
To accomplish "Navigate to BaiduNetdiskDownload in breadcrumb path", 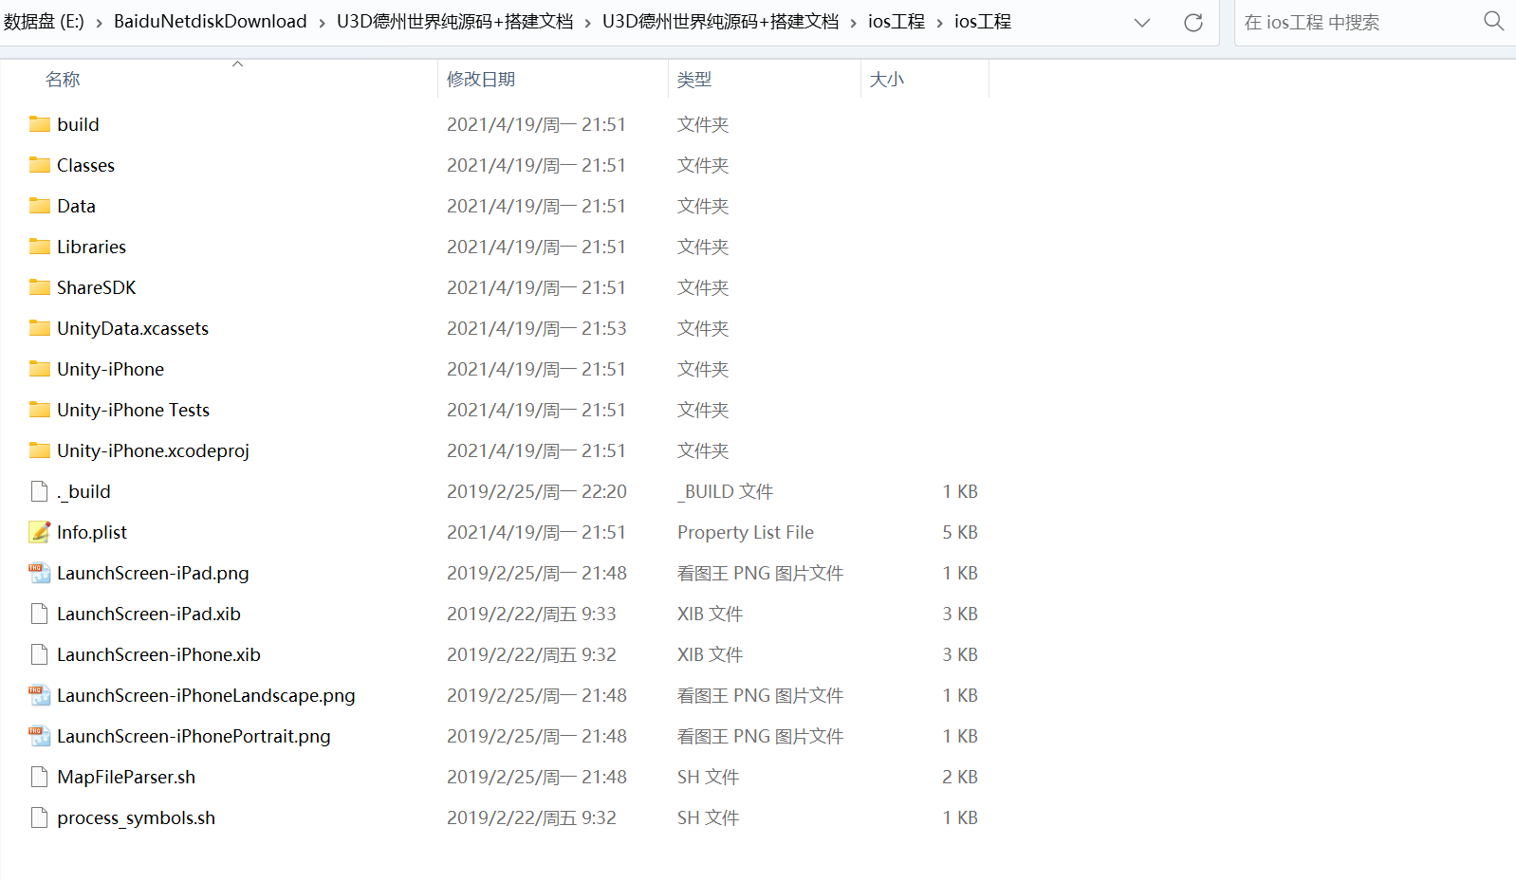I will (x=210, y=22).
